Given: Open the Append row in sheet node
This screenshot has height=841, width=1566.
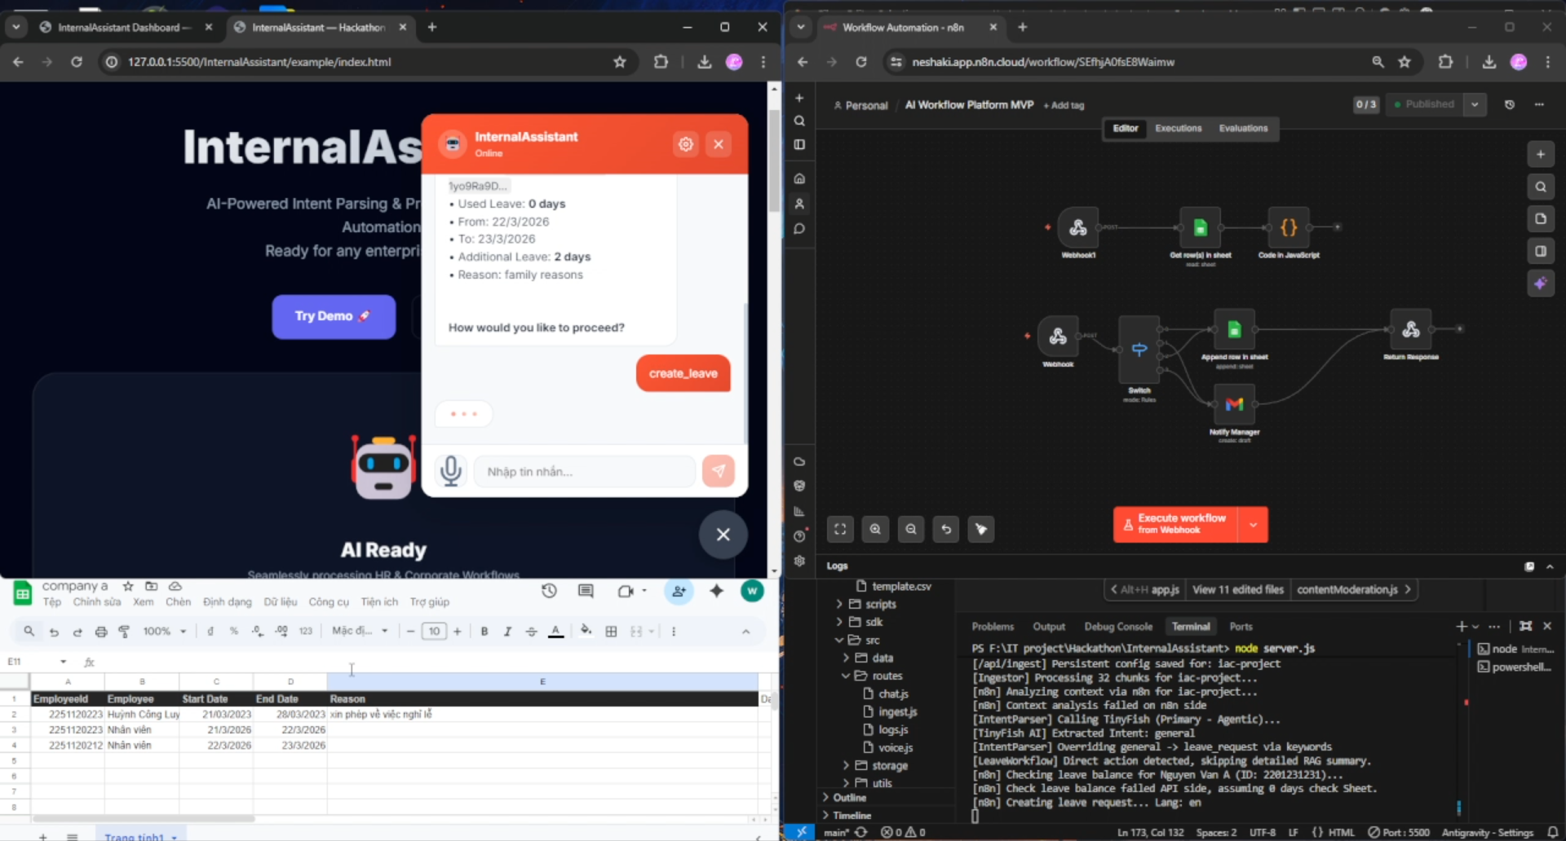Looking at the screenshot, I should click(1234, 329).
